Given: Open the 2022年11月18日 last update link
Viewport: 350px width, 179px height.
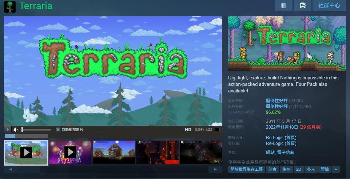Looking at the screenshot, I should [282, 127].
